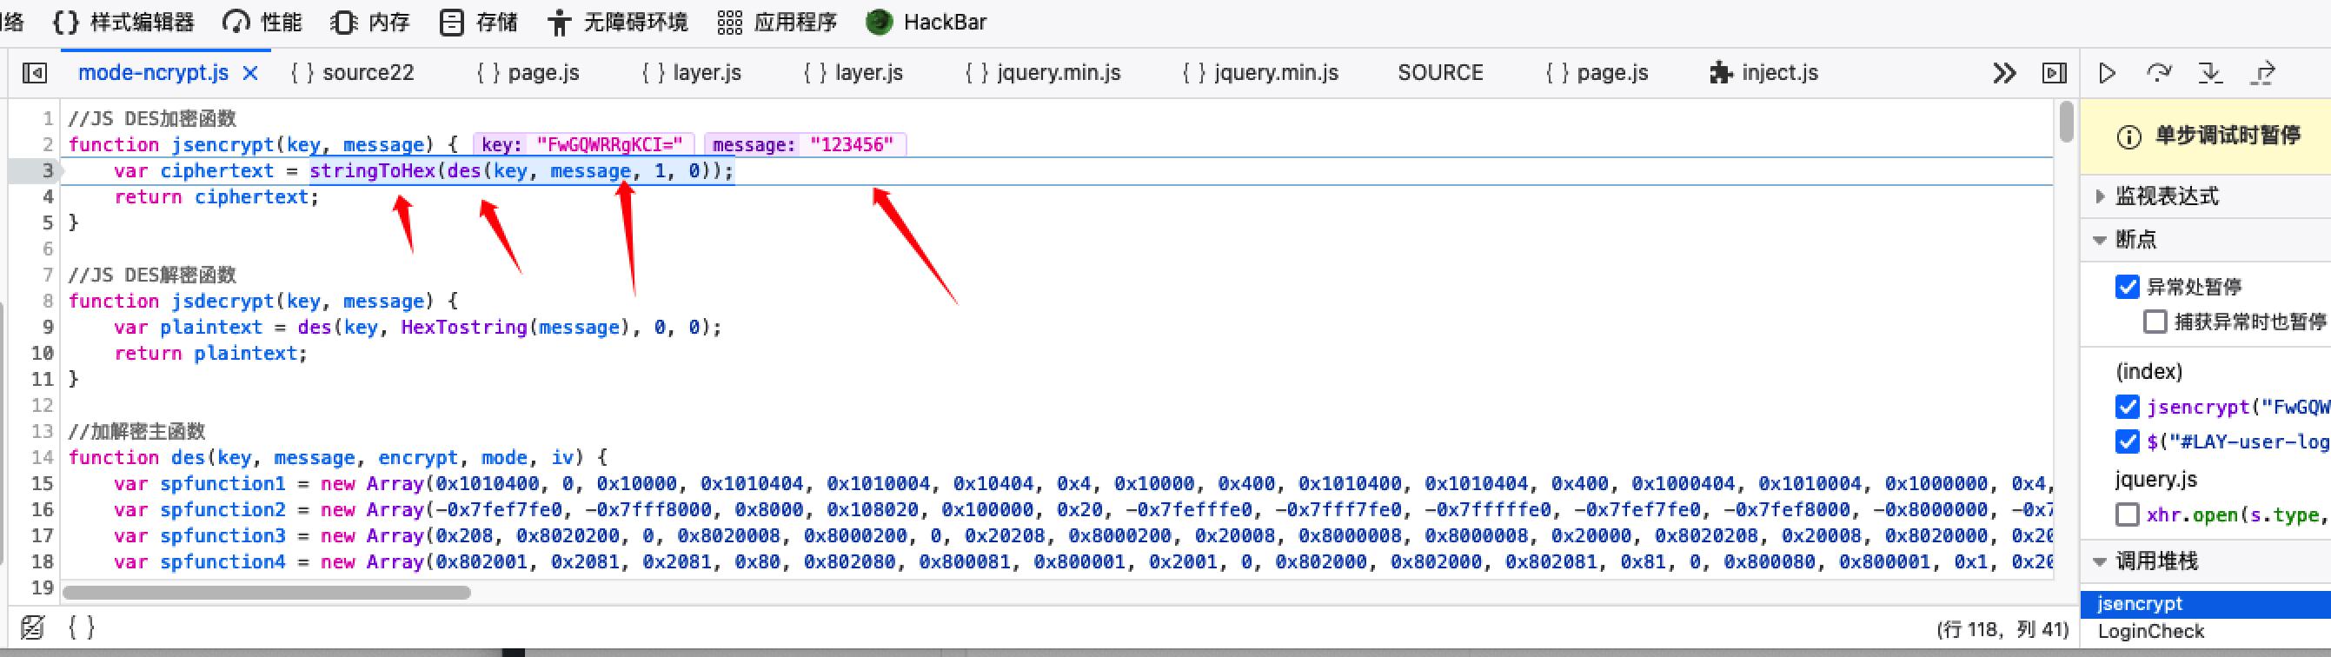Collapse the right debugger sidebar icon
Viewport: 2331px width, 657px height.
point(2054,72)
